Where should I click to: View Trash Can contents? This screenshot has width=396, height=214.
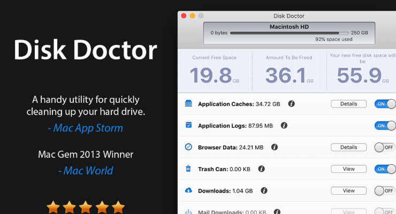coord(348,169)
